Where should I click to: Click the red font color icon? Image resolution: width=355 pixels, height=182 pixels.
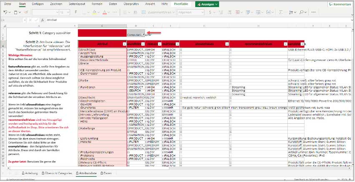105,12
